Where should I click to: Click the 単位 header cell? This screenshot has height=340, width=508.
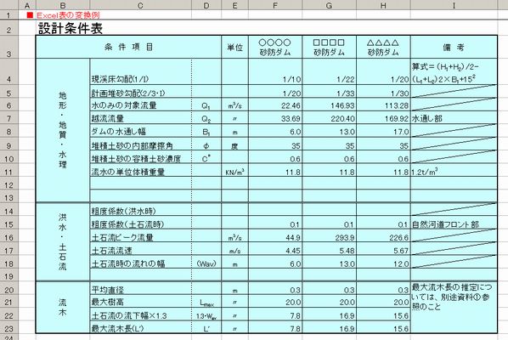pos(234,47)
